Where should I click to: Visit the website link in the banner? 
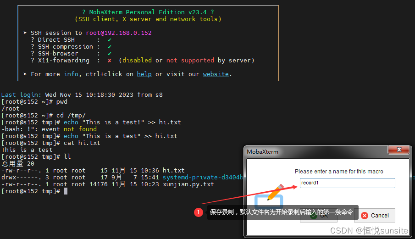[x=216, y=74]
